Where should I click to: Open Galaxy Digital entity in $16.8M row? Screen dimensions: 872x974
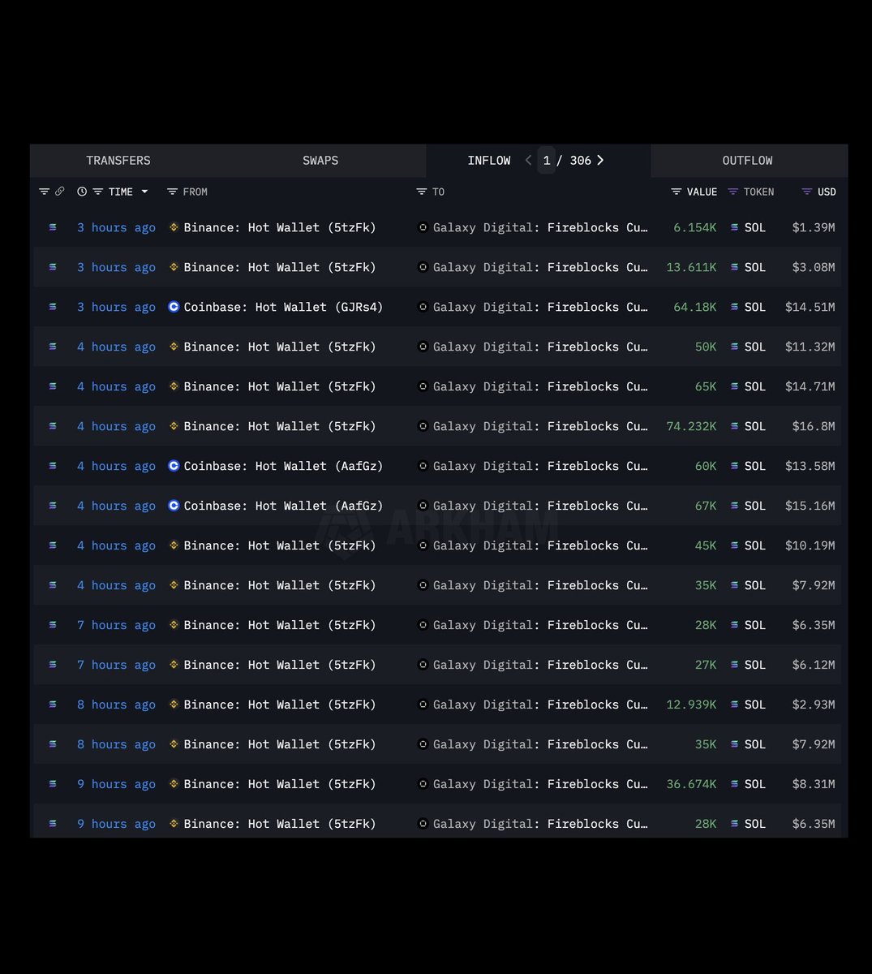pos(482,426)
